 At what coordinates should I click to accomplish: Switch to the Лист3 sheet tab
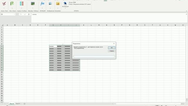pyautogui.click(x=18, y=104)
